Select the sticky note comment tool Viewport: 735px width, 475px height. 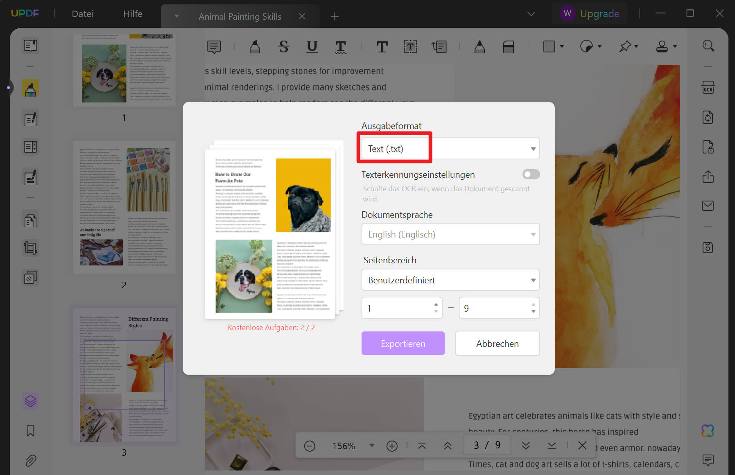point(215,47)
